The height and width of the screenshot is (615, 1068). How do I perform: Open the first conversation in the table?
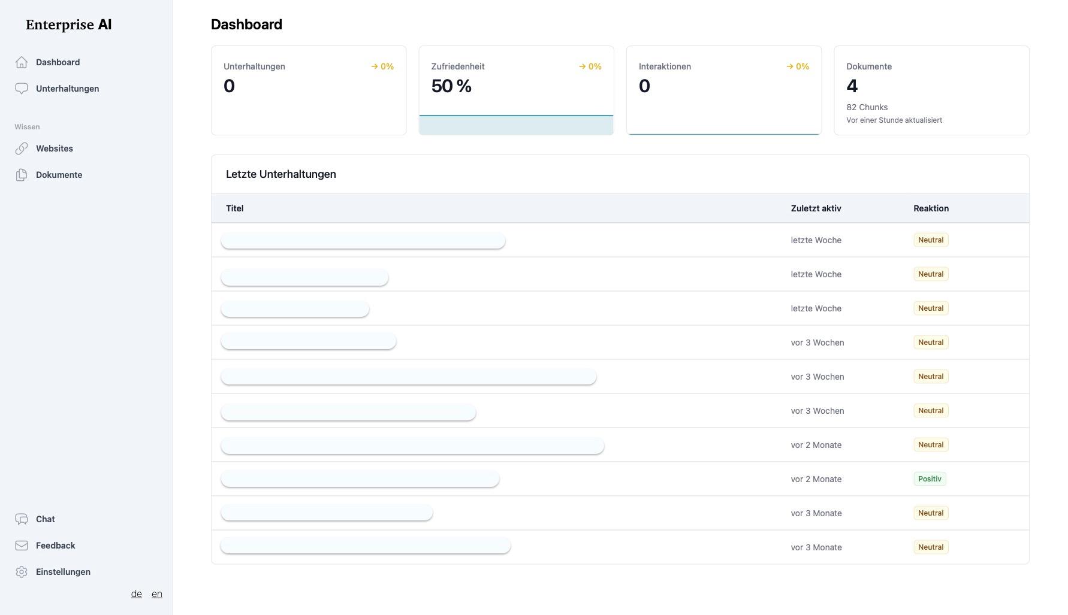(363, 241)
